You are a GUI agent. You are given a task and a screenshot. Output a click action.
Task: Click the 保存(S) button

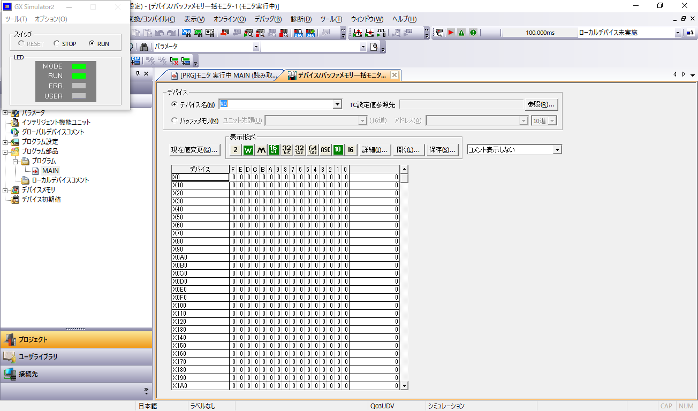click(443, 150)
